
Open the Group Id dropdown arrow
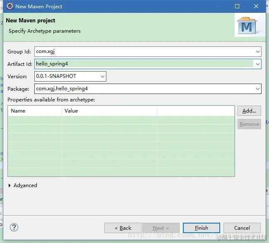click(x=257, y=51)
